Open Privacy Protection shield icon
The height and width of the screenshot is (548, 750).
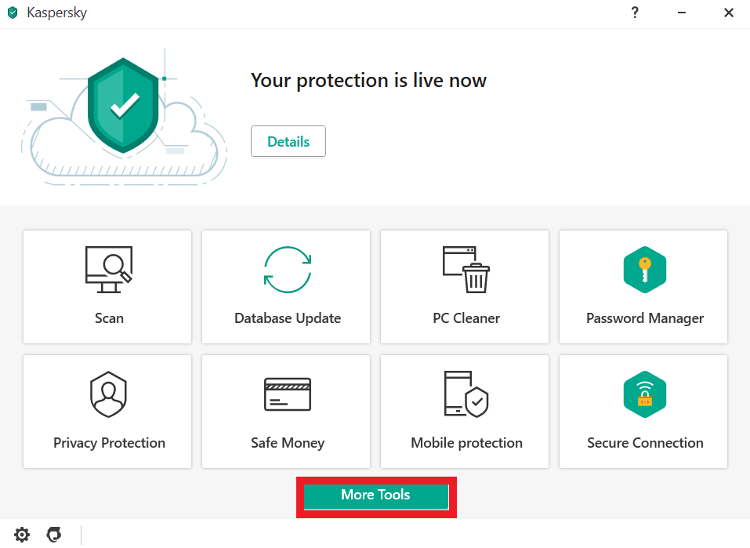pos(109,394)
